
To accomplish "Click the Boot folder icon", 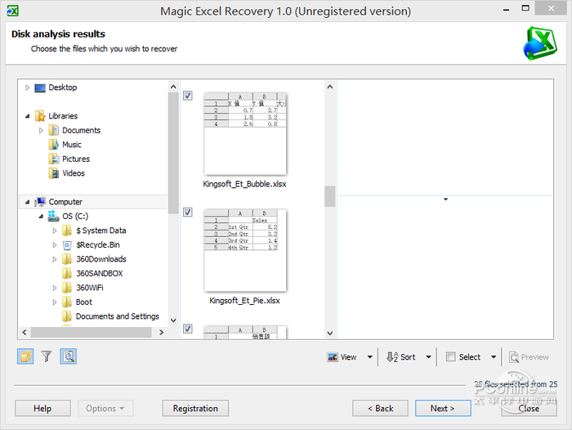I will pos(67,302).
